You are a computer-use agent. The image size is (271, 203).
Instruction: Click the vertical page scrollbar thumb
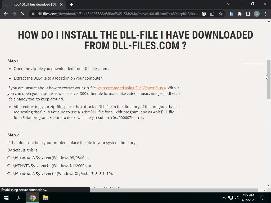point(269,79)
